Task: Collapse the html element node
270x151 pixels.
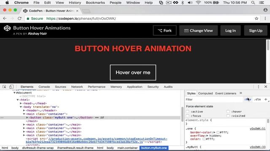Action: point(18,100)
